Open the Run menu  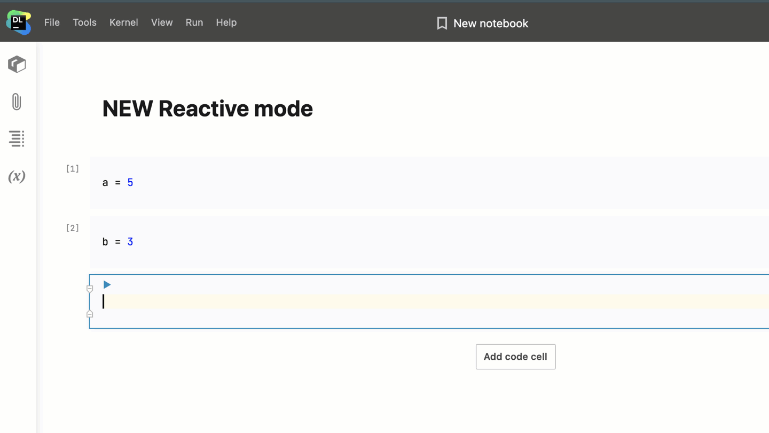click(x=194, y=22)
